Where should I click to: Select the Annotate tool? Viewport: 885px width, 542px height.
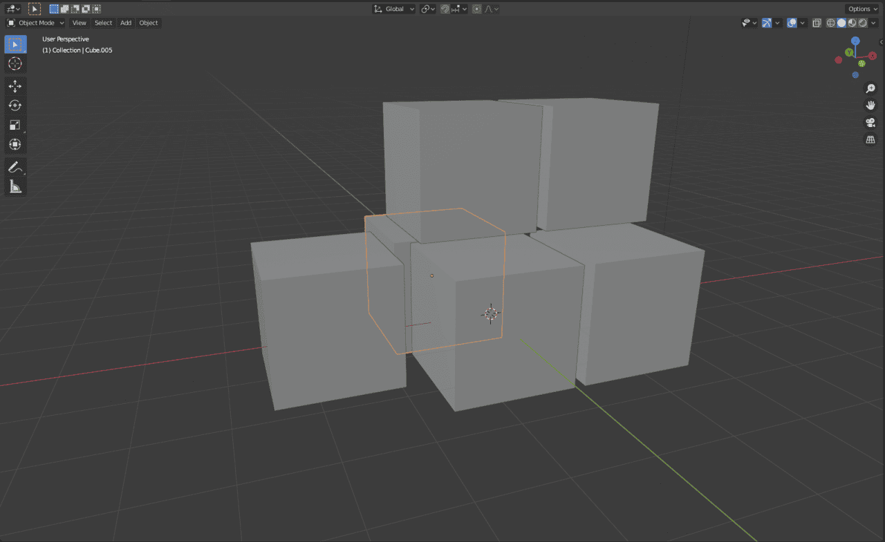coord(15,166)
